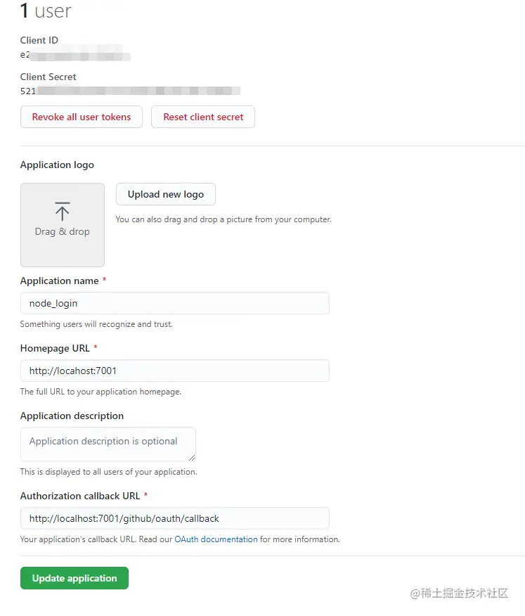
Task: Click the upload arrow icon in logo box
Action: click(x=62, y=212)
